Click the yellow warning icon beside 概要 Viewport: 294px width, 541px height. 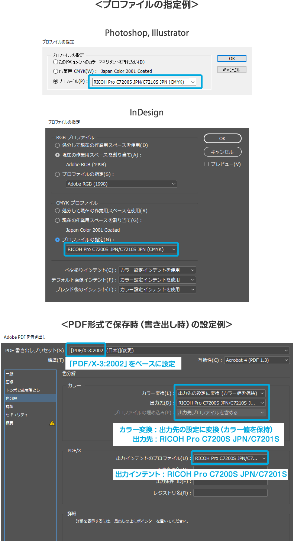tap(52, 423)
